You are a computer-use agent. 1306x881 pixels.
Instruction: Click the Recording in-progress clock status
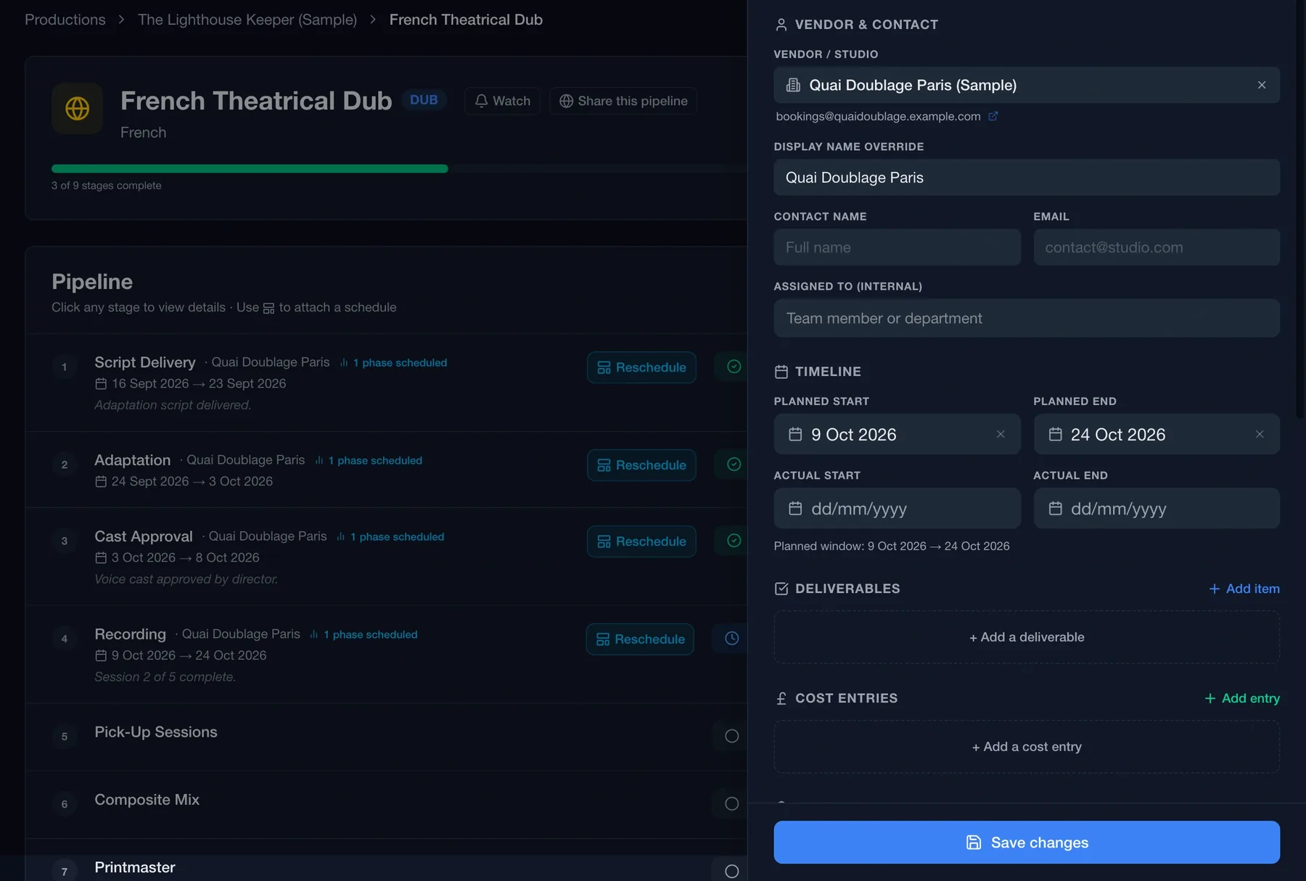(732, 639)
